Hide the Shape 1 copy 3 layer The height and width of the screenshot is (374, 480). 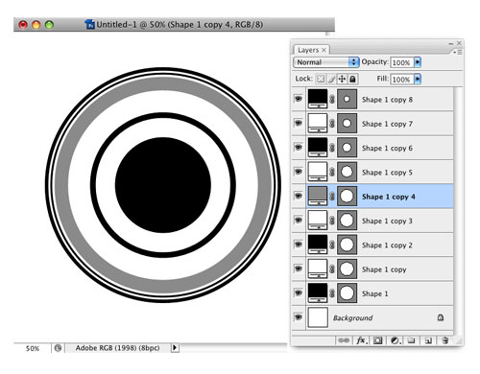click(x=299, y=221)
